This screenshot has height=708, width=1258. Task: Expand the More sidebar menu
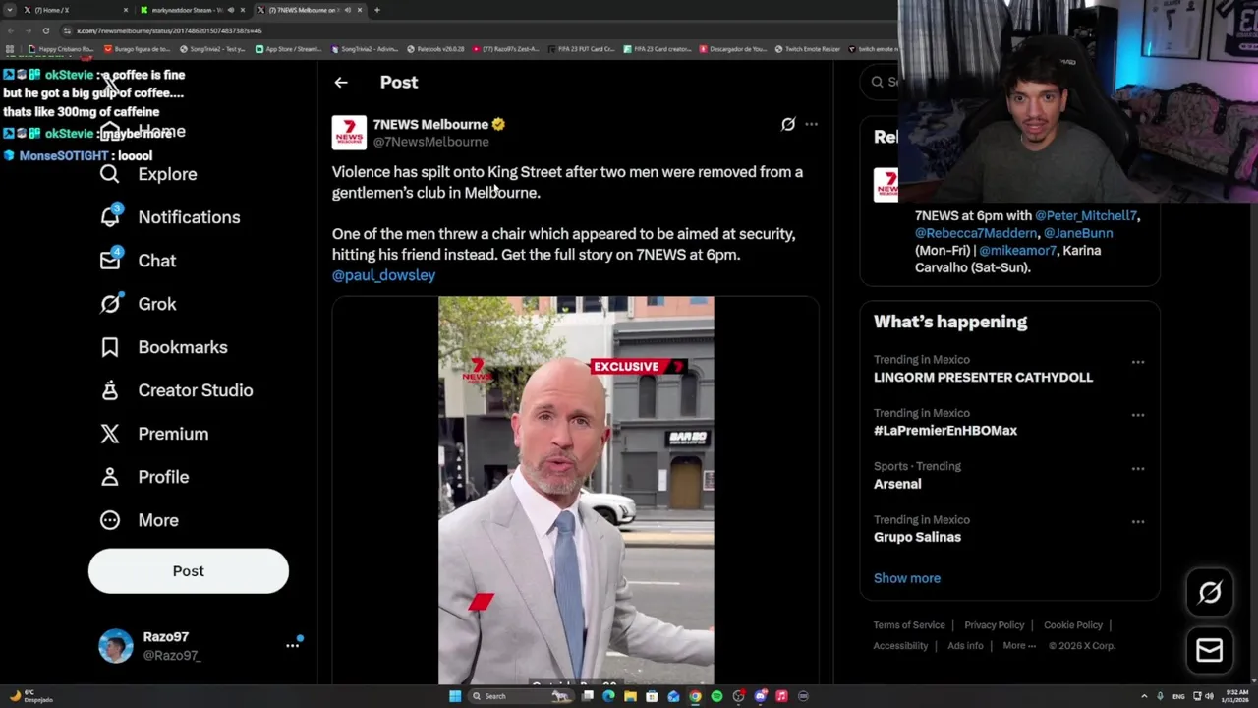pyautogui.click(x=157, y=520)
